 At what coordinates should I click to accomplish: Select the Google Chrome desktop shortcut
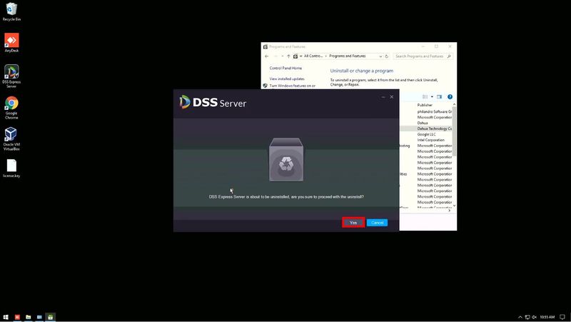[x=11, y=108]
